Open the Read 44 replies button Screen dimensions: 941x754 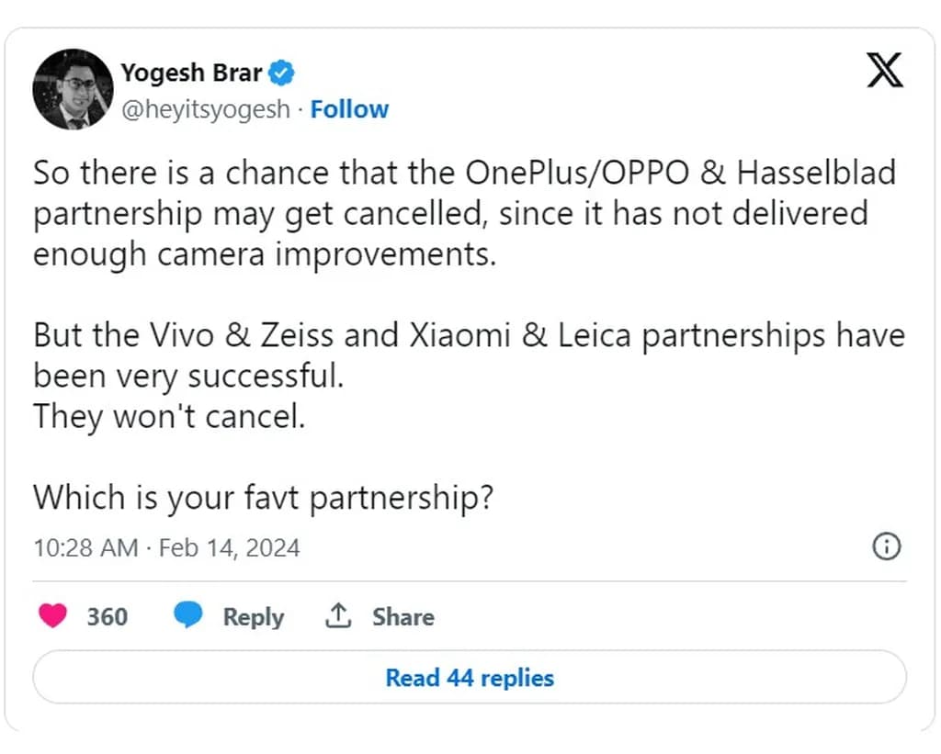(x=470, y=678)
